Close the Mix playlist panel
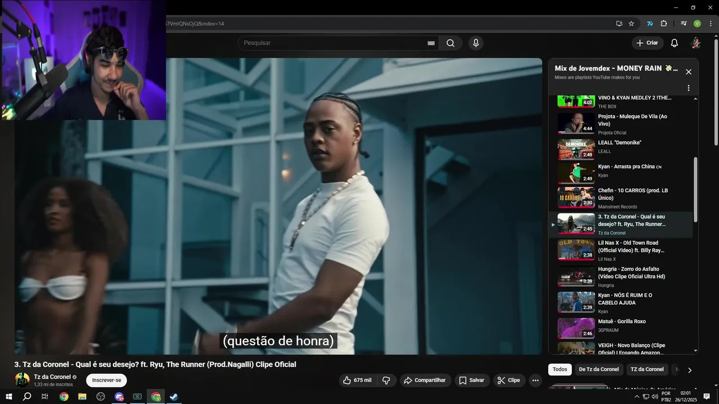This screenshot has width=719, height=404. point(689,72)
